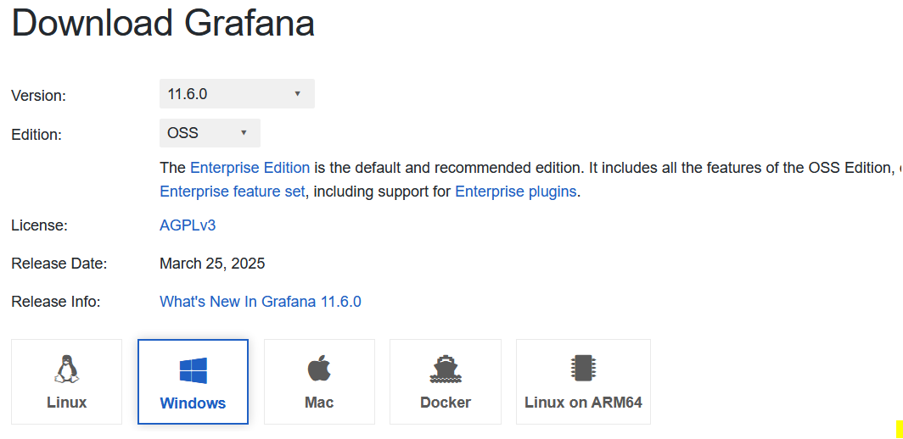Click the Download Grafana heading
Viewport: 903px width, 439px height.
tap(163, 23)
